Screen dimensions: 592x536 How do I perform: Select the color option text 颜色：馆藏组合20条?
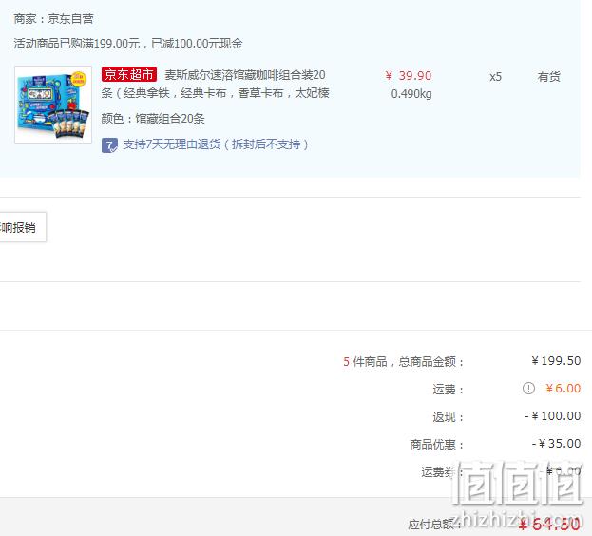pyautogui.click(x=153, y=119)
